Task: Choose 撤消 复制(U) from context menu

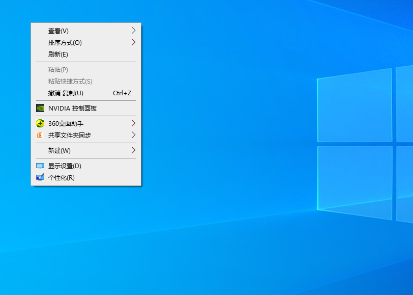Action: tap(66, 93)
